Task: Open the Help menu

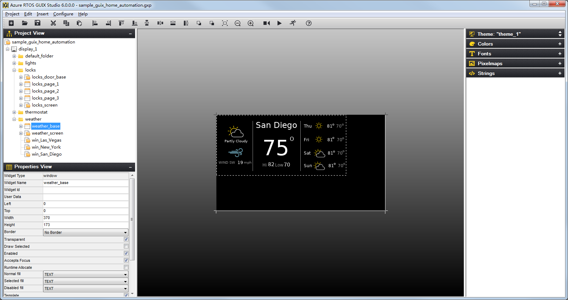Action: (x=83, y=14)
